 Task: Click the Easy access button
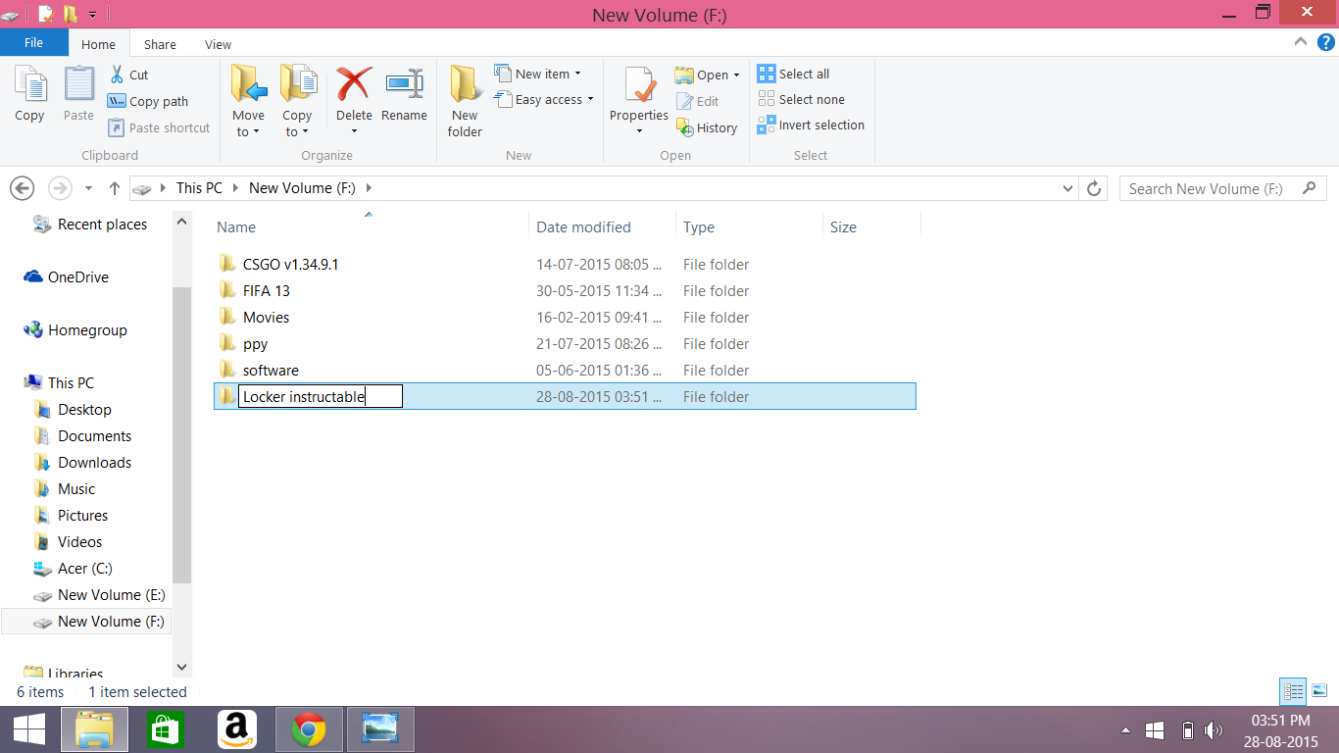(543, 99)
